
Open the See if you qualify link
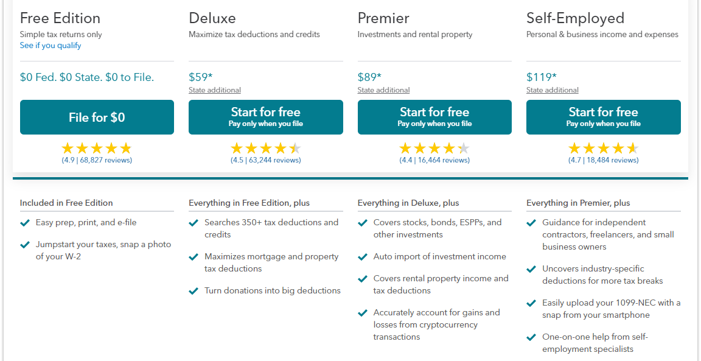pos(51,46)
